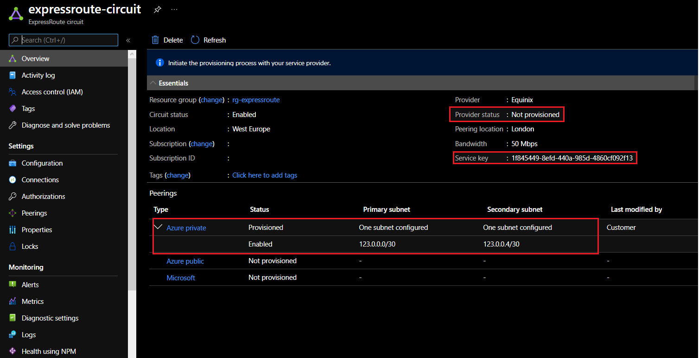Click the Location value West Europe
The width and height of the screenshot is (699, 358).
(251, 129)
